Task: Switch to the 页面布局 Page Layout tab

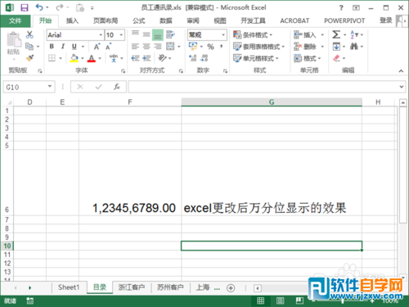Action: [106, 20]
